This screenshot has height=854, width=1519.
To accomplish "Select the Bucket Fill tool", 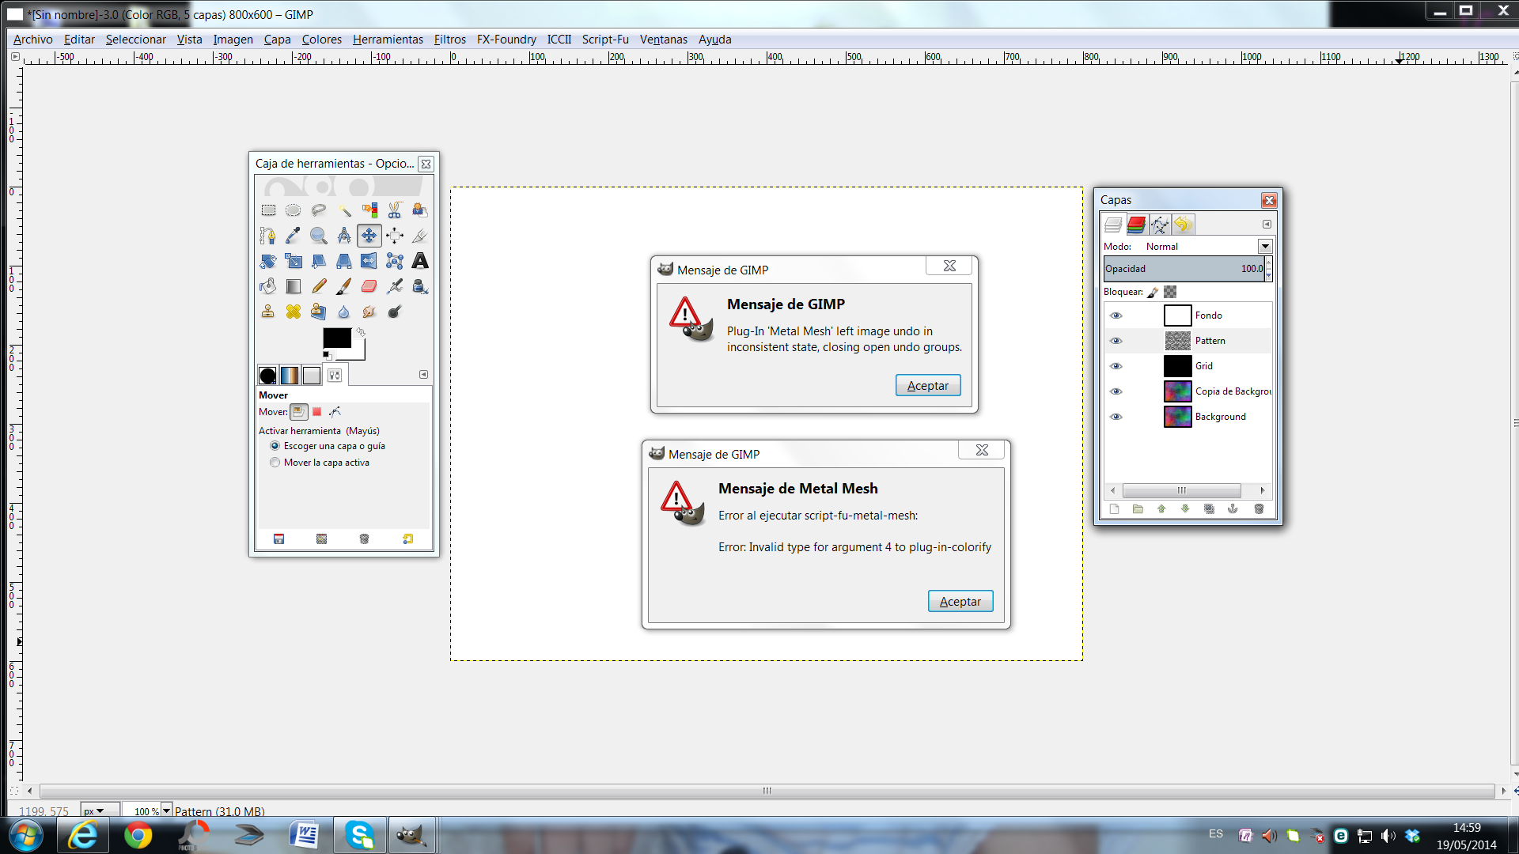I will [268, 286].
